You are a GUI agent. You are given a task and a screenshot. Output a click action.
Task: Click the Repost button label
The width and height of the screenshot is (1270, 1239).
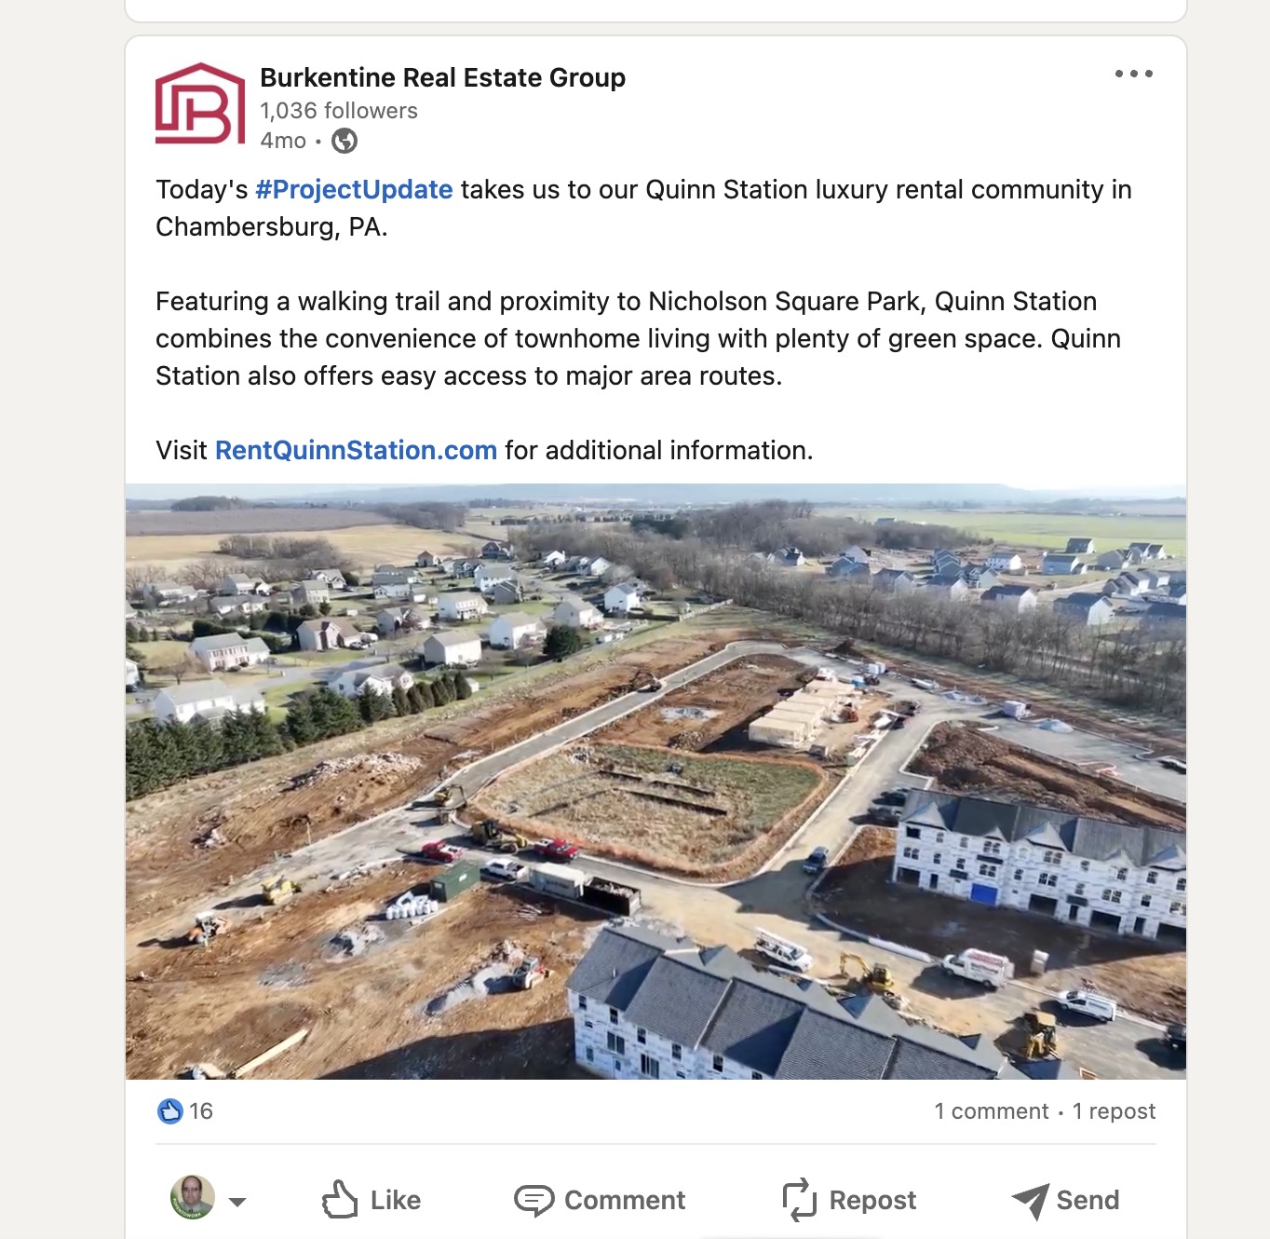(x=872, y=1200)
